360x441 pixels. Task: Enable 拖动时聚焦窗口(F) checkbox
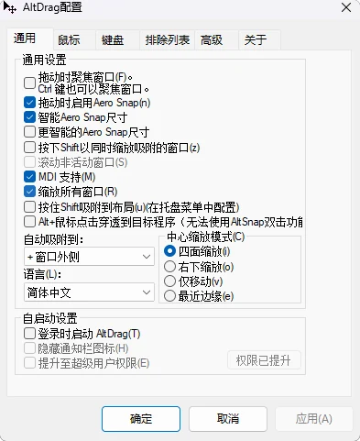click(29, 83)
